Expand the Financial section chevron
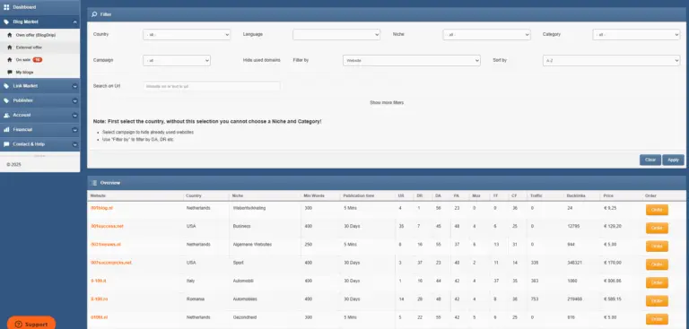The height and width of the screenshot is (329, 689). 74,130
